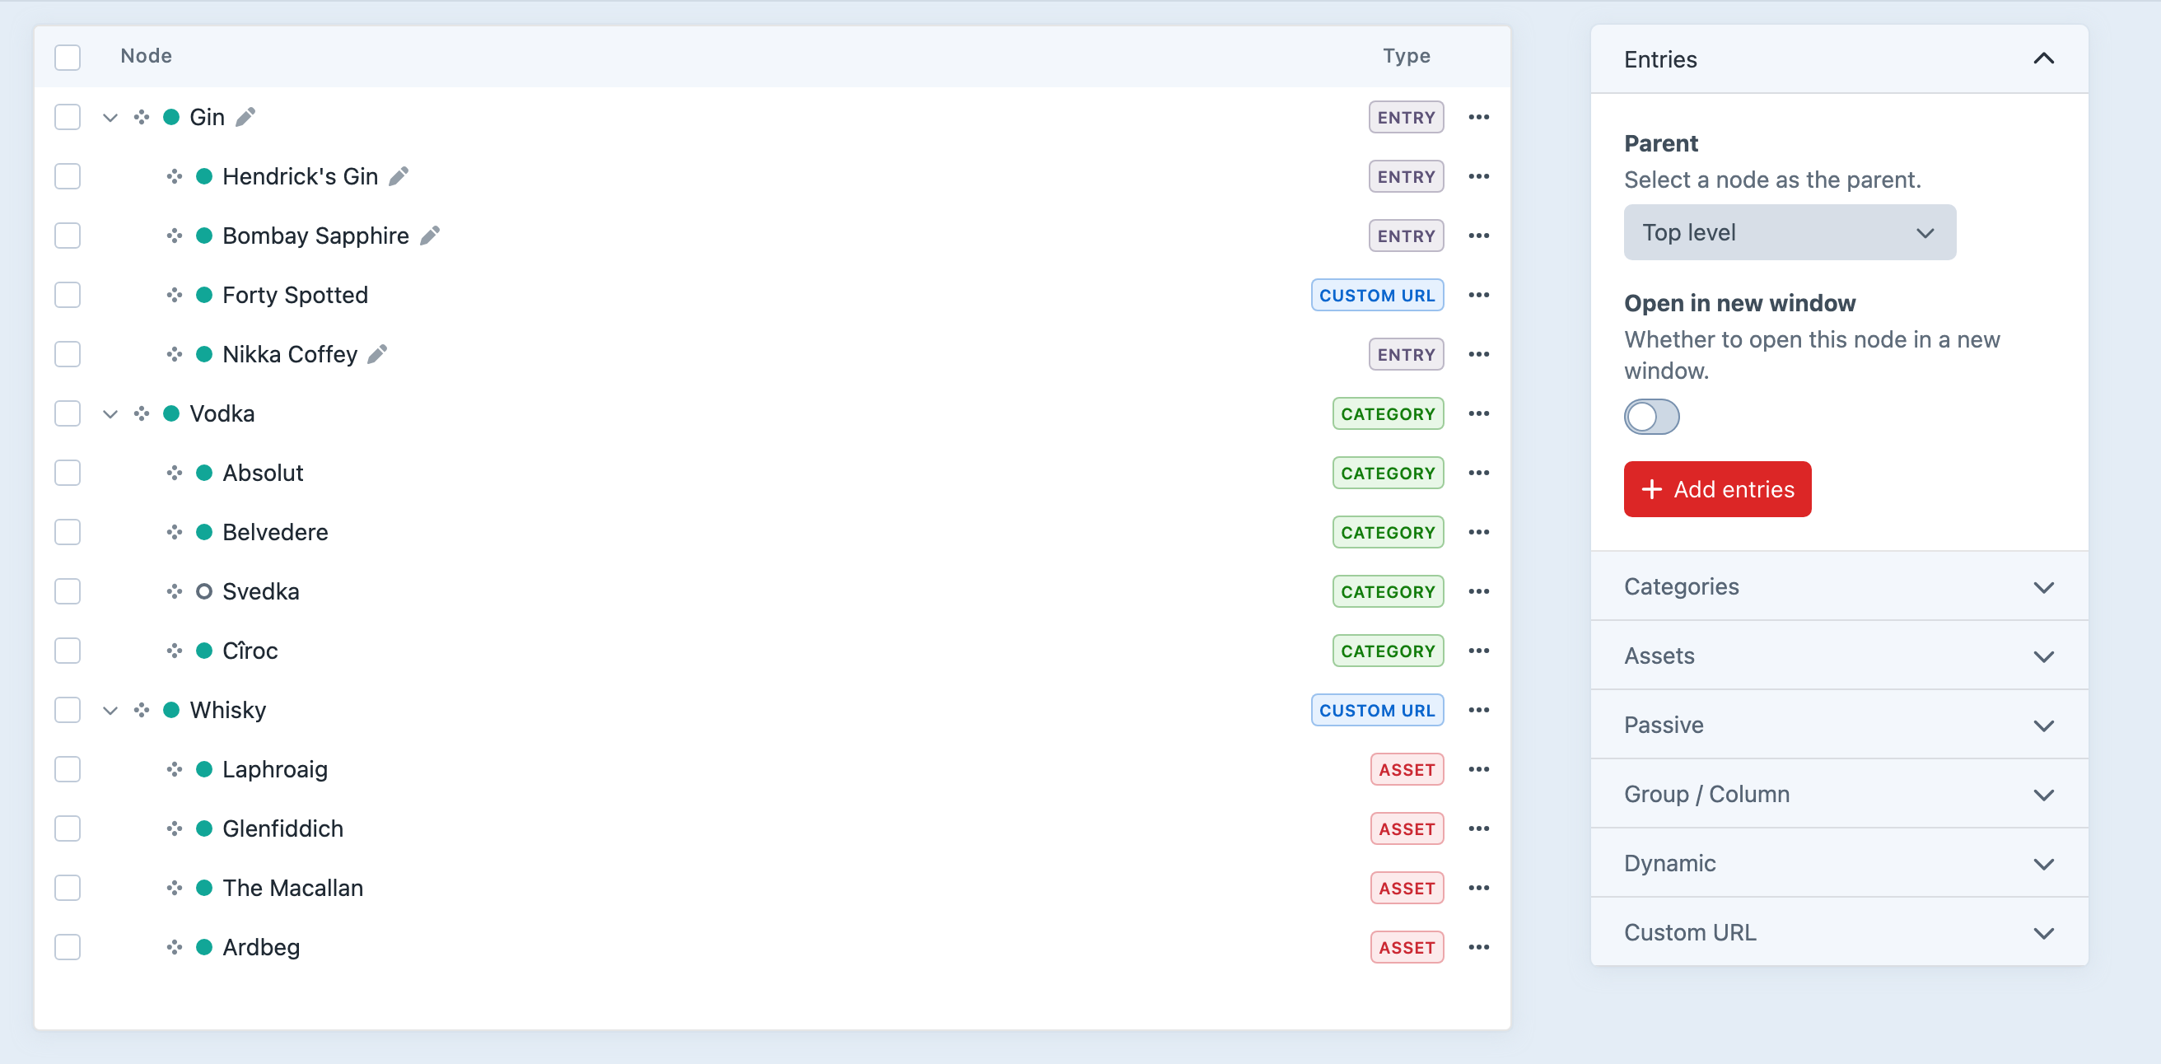
Task: Select the Hendrick's Gin node name
Action: pyautogui.click(x=300, y=176)
